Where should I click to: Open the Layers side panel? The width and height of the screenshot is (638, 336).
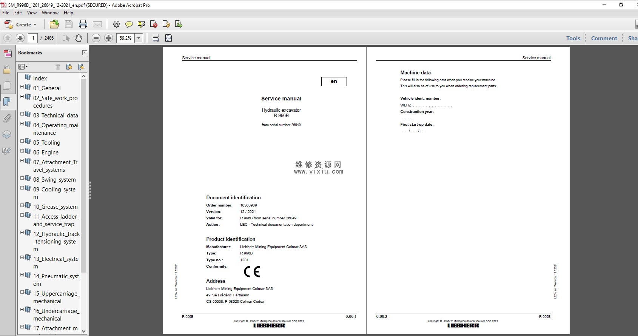pos(7,134)
